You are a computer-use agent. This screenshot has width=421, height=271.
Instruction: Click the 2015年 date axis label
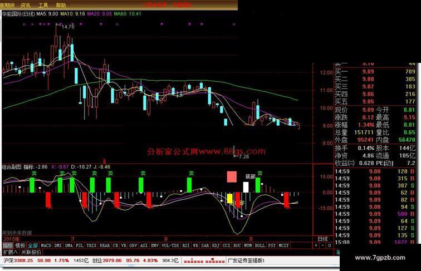11,239
